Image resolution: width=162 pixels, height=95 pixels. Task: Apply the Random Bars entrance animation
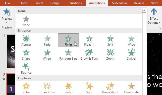click(68, 55)
